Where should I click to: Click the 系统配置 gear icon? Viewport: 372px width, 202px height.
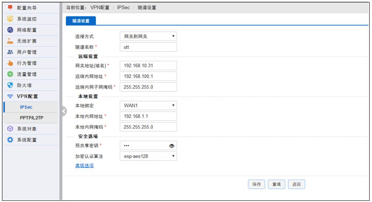coord(10,140)
